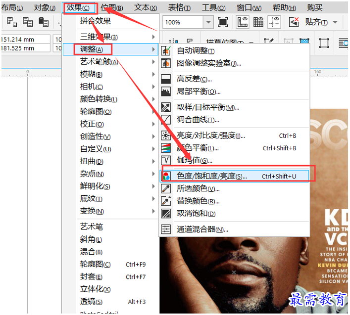Open the 工具 (Tools) menu
Image resolution: width=350 pixels, height=315 pixels.
(214, 8)
